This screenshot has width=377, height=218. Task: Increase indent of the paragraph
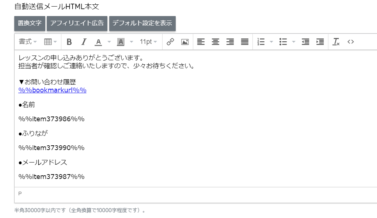coord(320,42)
